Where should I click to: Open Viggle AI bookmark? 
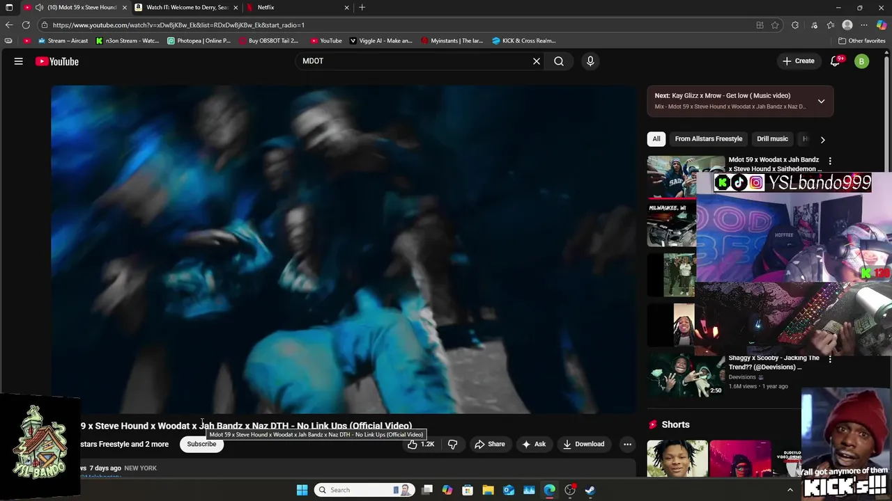point(381,40)
